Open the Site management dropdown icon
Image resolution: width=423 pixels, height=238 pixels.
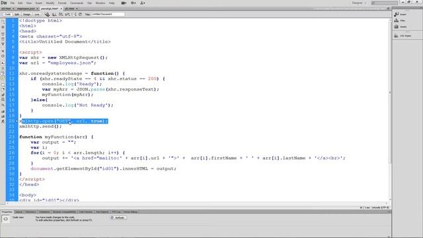click(143, 3)
